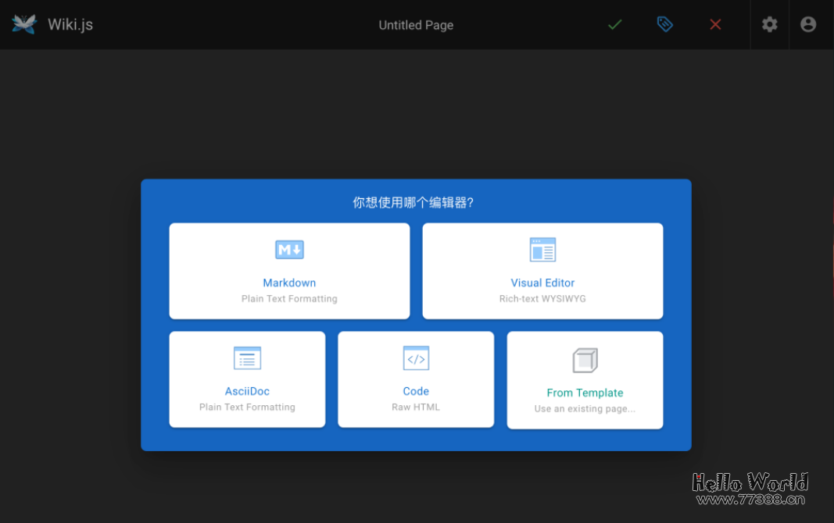Select the AsciiDoc editor icon
This screenshot has height=523, width=834.
[x=247, y=358]
